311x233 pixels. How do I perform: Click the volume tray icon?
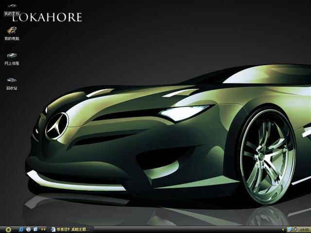[295, 230]
